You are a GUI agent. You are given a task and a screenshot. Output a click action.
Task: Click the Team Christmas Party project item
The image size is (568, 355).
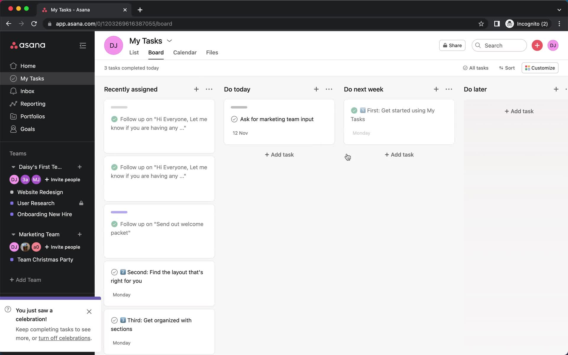click(x=45, y=259)
